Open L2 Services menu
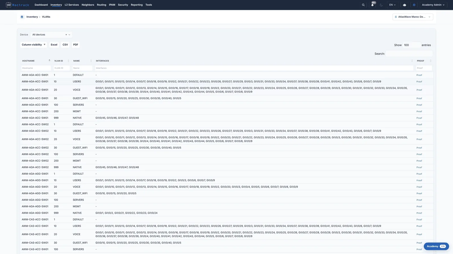 (x=72, y=5)
